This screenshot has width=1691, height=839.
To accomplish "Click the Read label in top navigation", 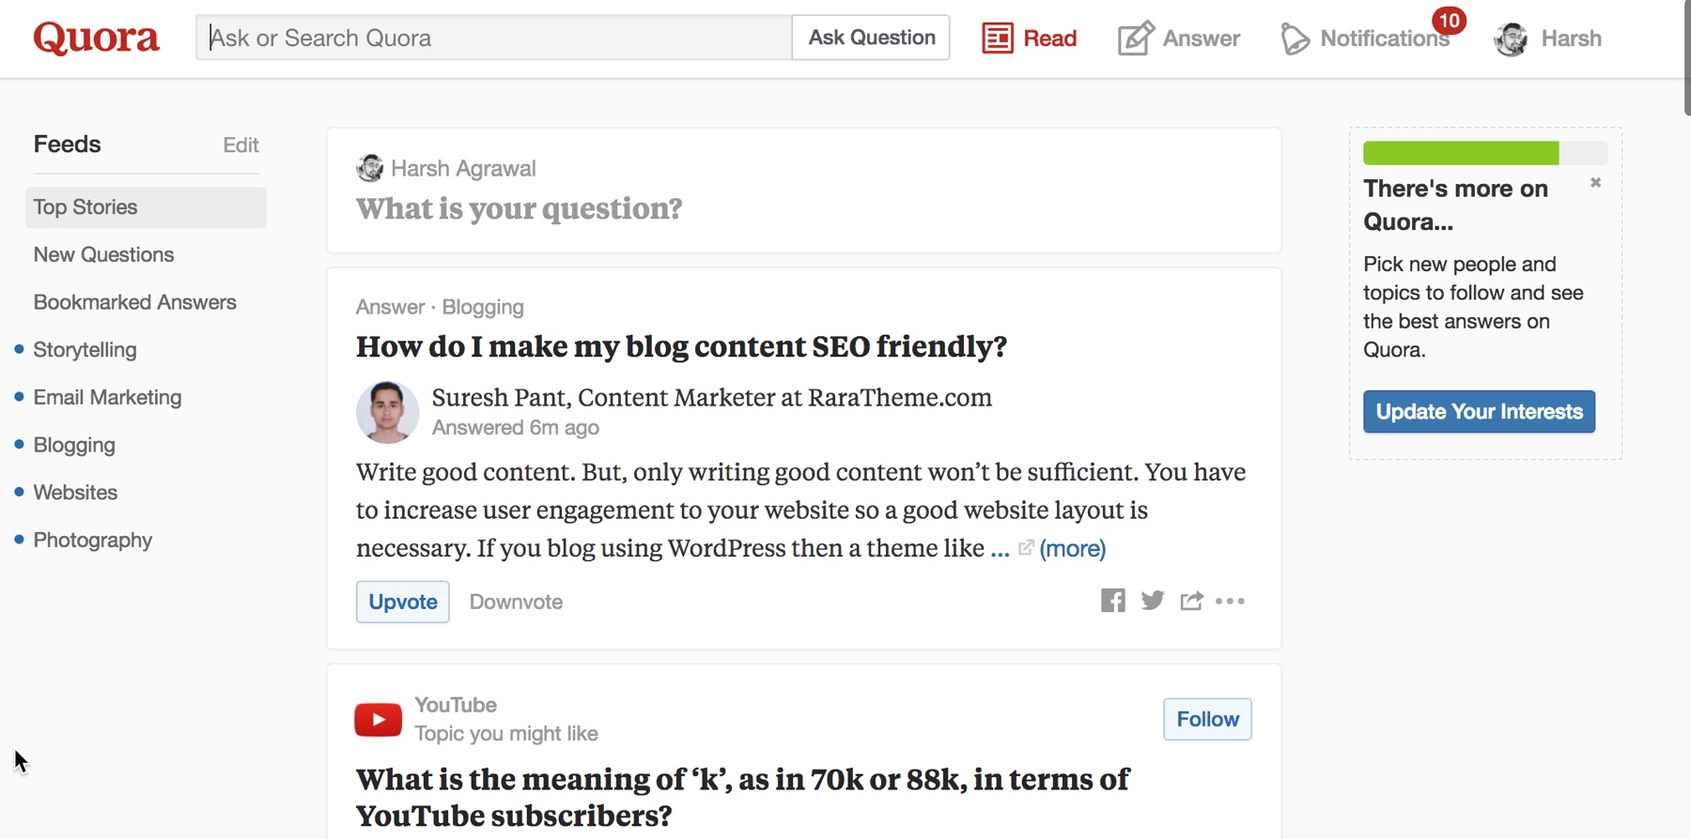I will 1049,38.
